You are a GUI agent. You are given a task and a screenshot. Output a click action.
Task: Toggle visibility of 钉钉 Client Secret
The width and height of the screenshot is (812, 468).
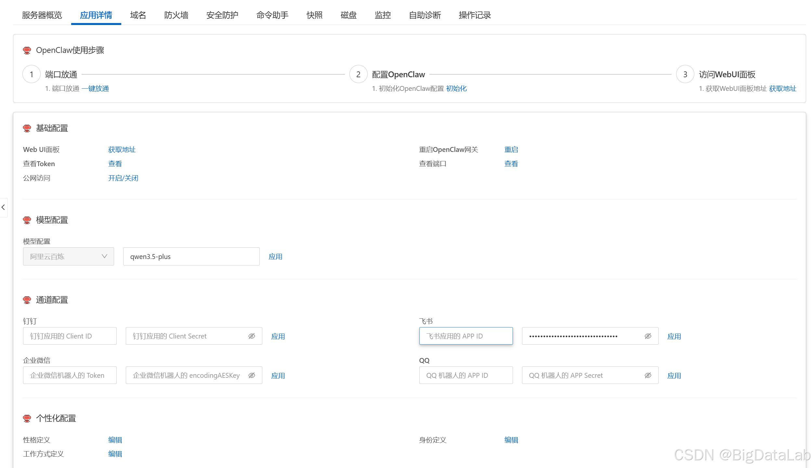[252, 336]
